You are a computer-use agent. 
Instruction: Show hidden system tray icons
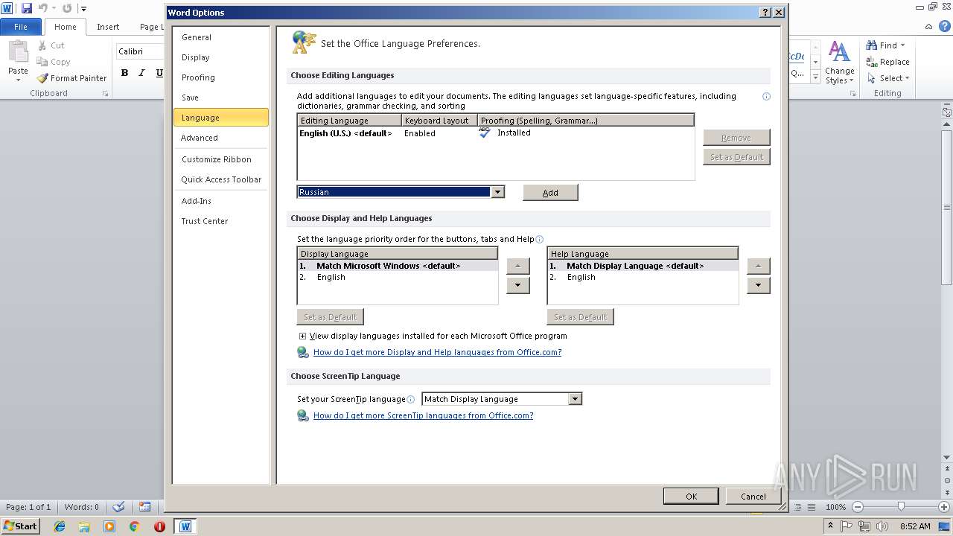tap(830, 526)
